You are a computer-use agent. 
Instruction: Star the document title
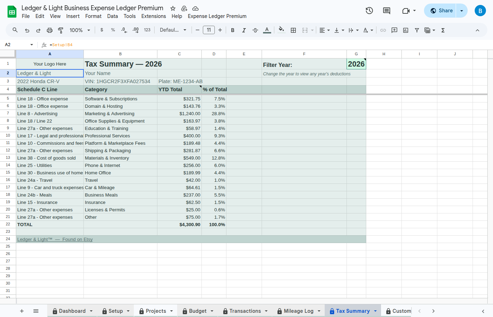point(173,8)
